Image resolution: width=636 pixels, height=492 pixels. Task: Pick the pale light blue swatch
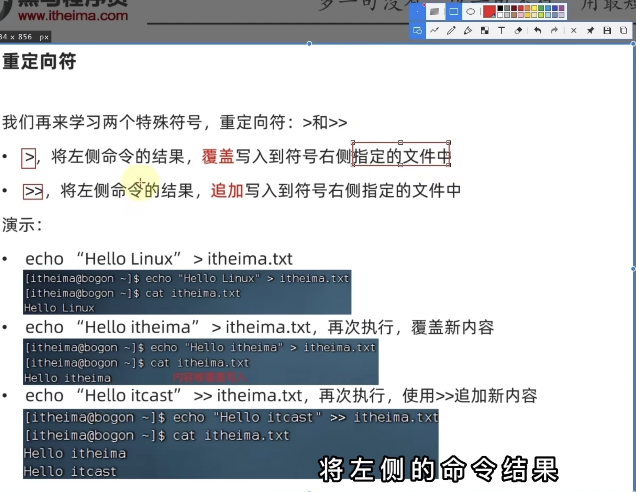click(548, 15)
